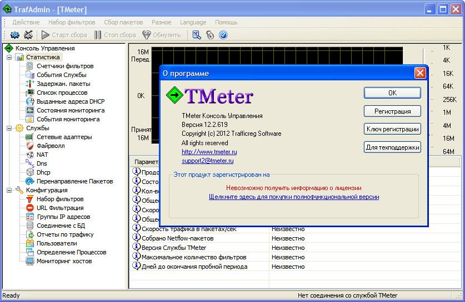Image resolution: width=465 pixels, height=302 pixels.
Task: Click the gear settings toolbar icon
Action: tap(15, 35)
